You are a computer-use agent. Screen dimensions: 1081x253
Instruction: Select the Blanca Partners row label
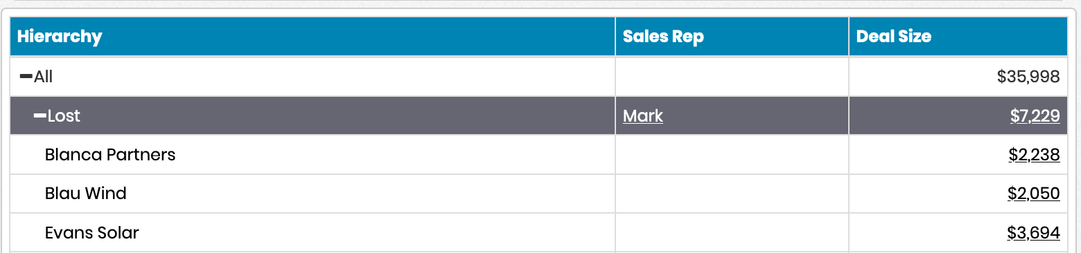[110, 155]
